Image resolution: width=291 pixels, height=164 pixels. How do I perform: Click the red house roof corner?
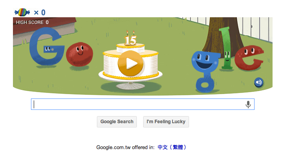pyautogui.click(x=45, y=25)
